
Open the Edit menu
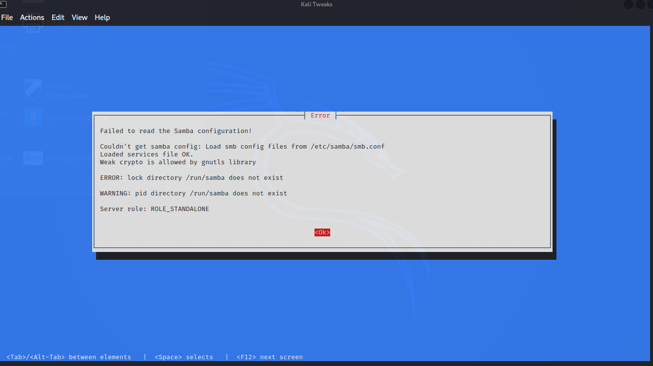tap(58, 18)
